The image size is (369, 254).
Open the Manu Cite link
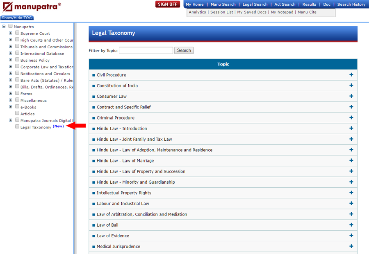coord(307,12)
